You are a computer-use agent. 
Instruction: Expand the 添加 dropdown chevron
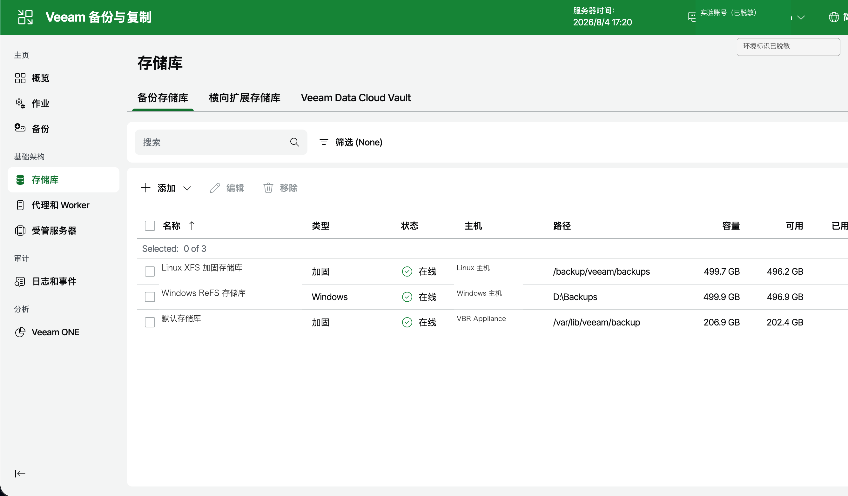(x=187, y=188)
